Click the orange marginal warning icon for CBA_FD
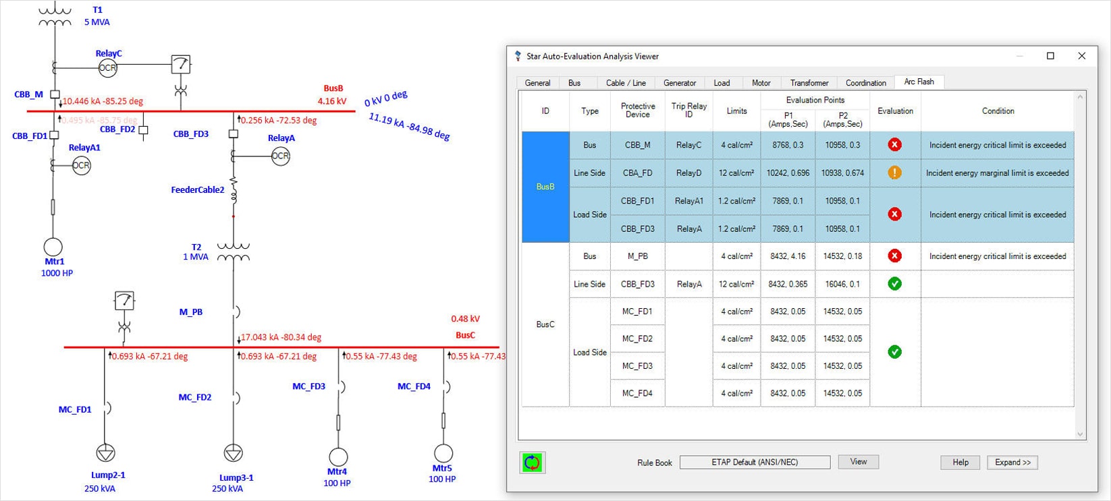This screenshot has height=501, width=1111. coord(894,173)
